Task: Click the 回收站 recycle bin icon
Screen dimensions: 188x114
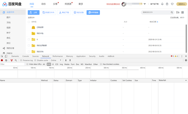Action: [x=4, y=53]
